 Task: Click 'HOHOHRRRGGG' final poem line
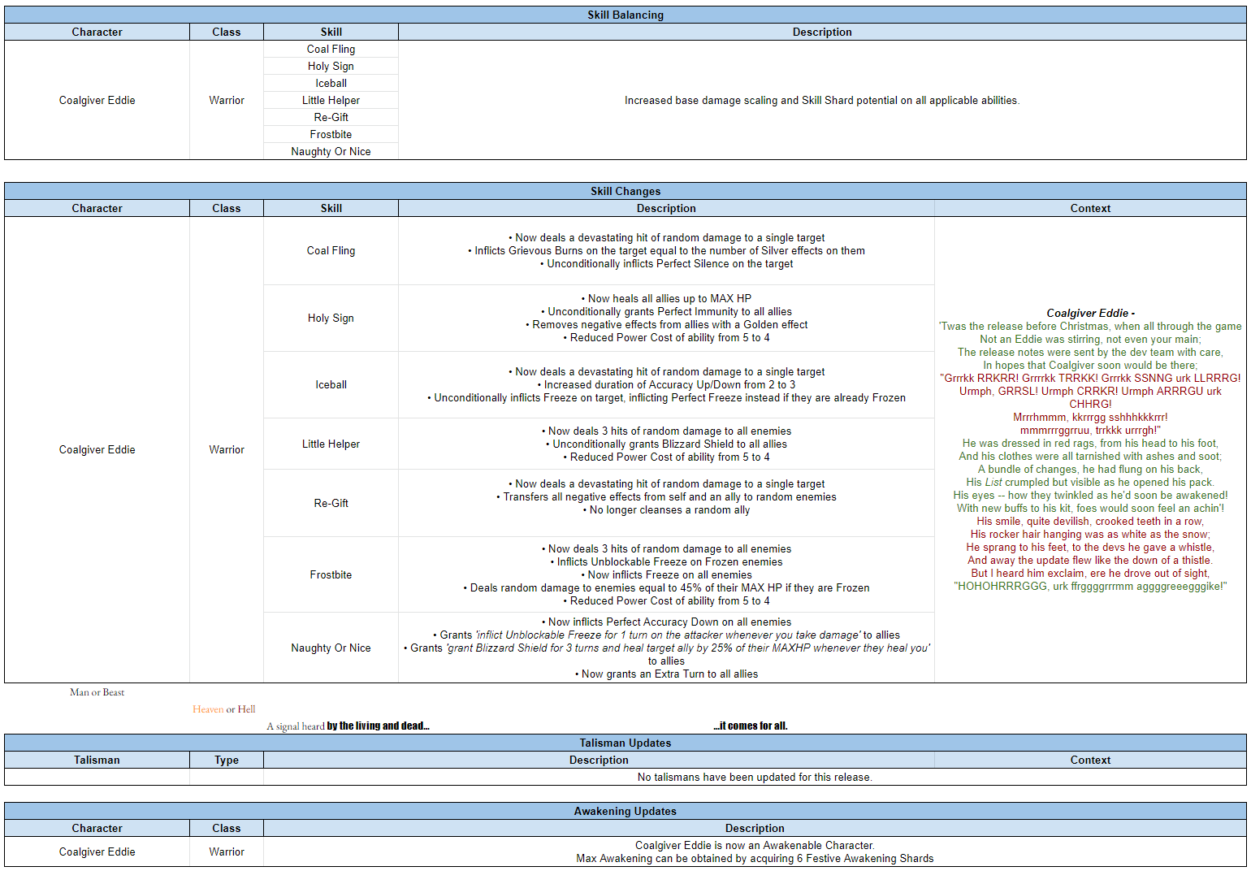click(x=1090, y=586)
